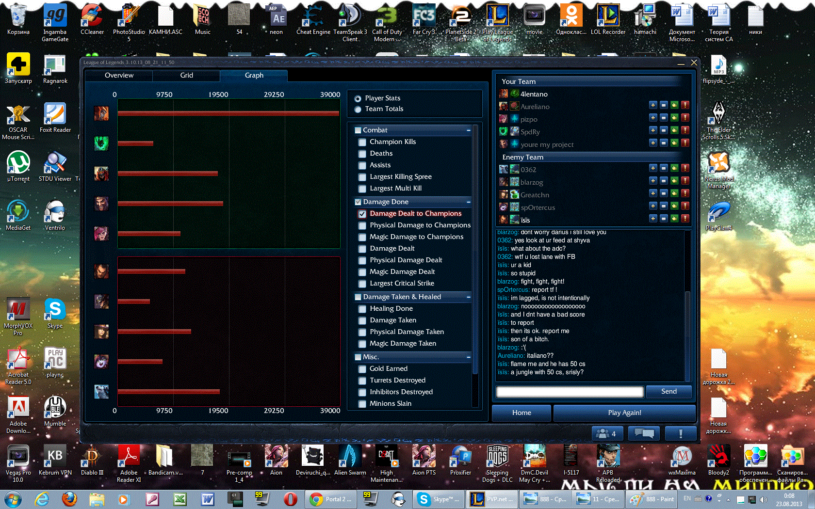Check the Champion Kills checkbox
Image resolution: width=815 pixels, height=509 pixels.
362,142
